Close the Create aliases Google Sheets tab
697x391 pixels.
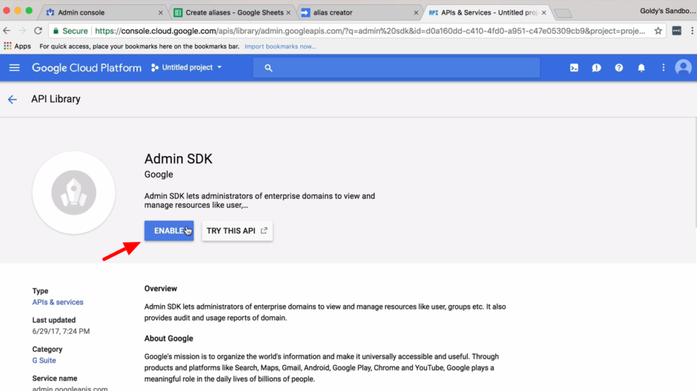288,13
